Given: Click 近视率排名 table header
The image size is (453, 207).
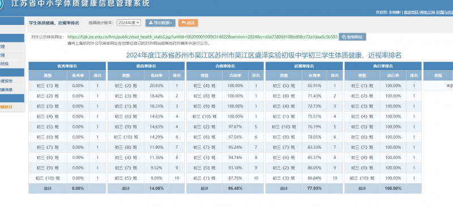Looking at the screenshot, I should pos(304,66).
